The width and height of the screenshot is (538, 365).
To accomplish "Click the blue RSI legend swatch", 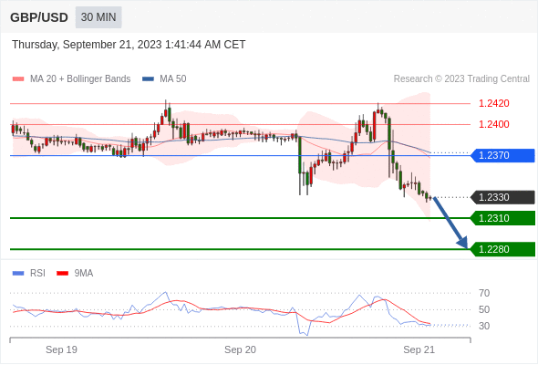I will click(x=18, y=274).
